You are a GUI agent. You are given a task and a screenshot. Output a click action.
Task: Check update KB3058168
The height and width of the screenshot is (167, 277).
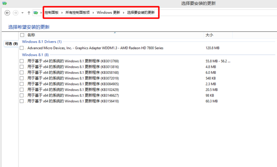[x=22, y=72]
